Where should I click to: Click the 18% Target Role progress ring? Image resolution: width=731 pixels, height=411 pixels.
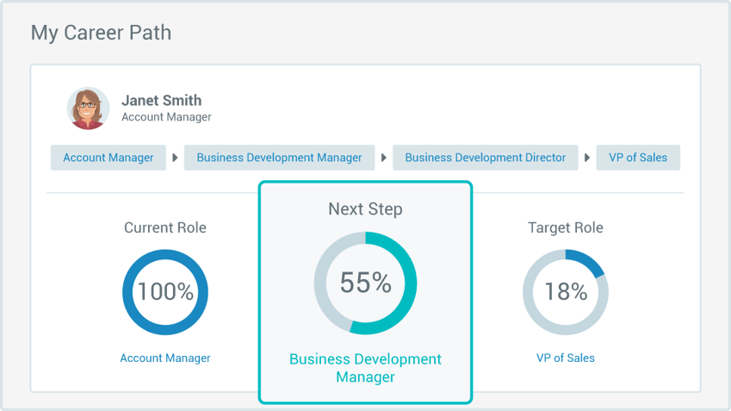566,292
